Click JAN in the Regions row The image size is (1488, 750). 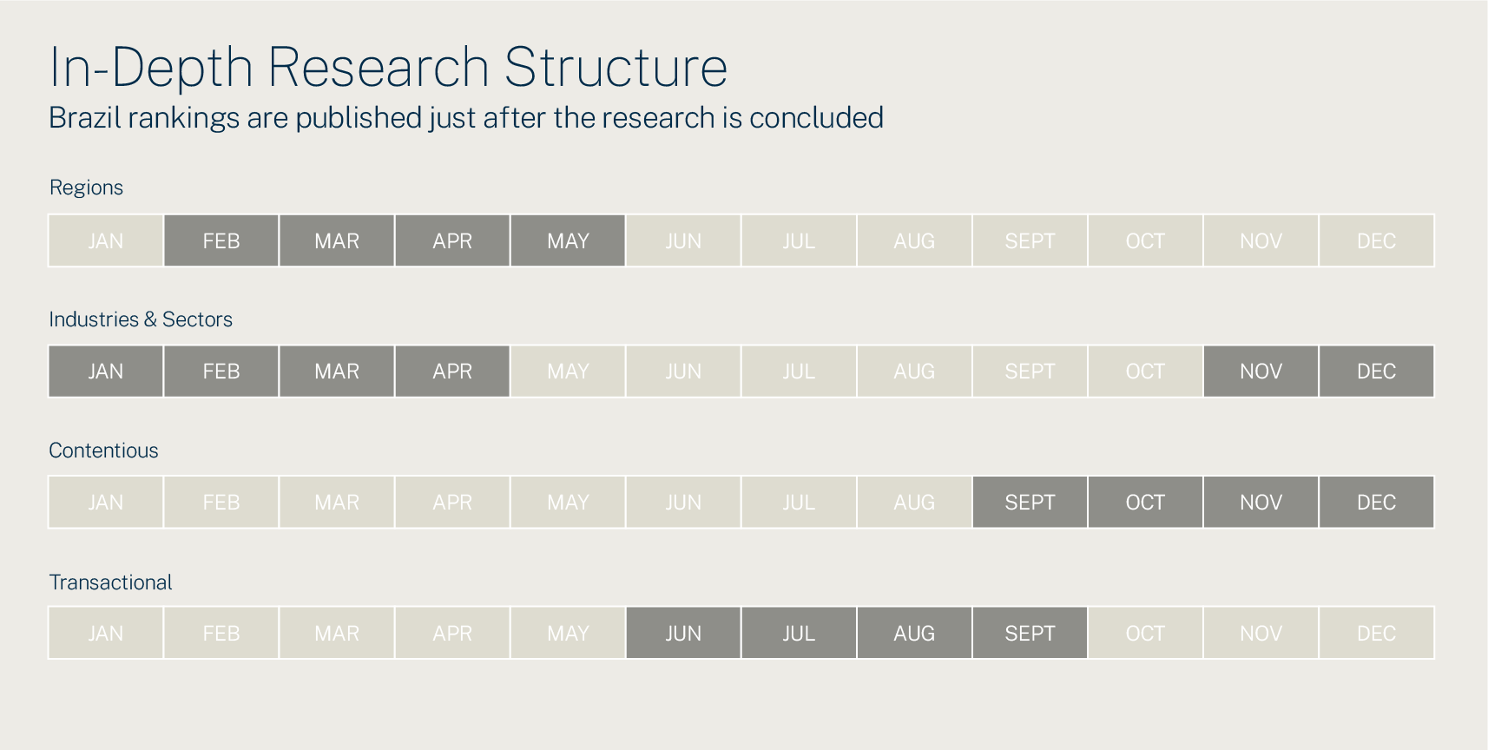[106, 240]
